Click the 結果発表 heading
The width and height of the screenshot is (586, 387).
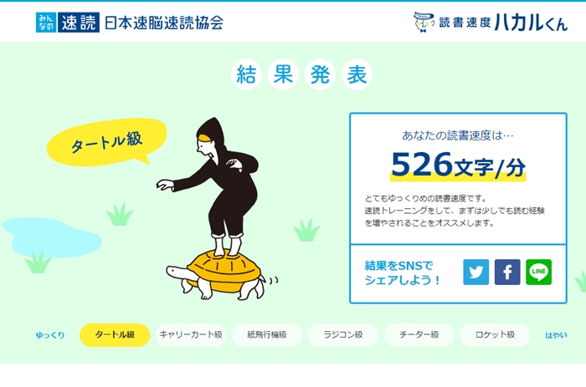coord(301,74)
